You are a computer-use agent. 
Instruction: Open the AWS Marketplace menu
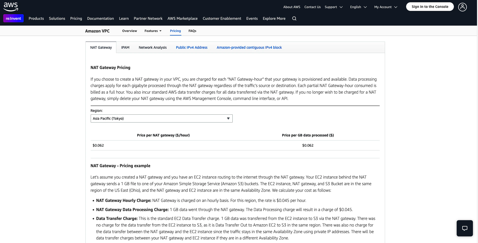coord(183,19)
